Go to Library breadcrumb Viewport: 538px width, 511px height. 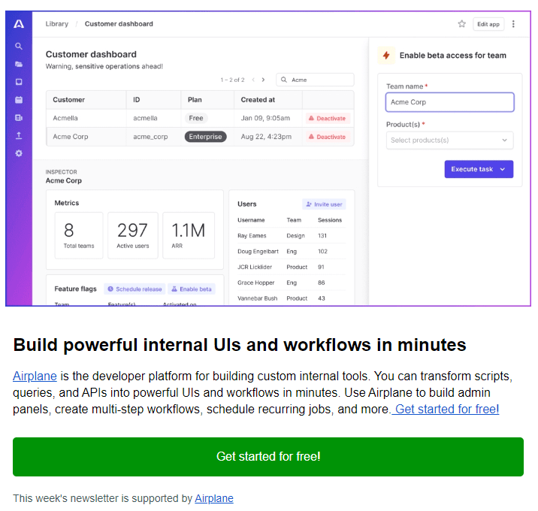57,24
